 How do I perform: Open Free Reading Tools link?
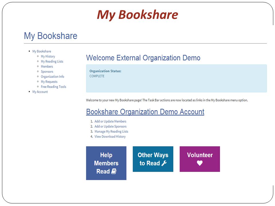54,87
